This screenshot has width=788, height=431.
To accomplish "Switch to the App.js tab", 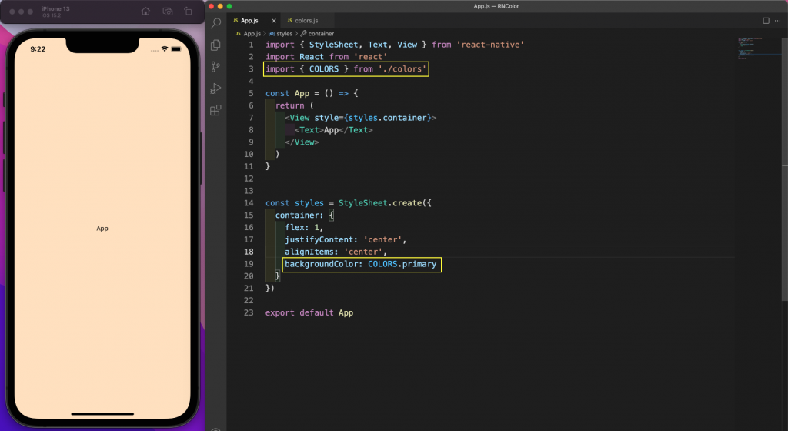I will 249,21.
